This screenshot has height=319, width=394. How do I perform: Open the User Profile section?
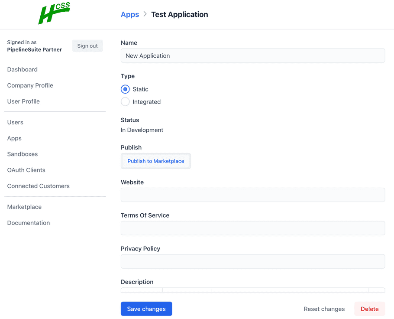click(23, 101)
